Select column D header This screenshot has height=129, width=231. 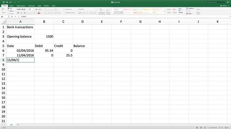coord(83,21)
